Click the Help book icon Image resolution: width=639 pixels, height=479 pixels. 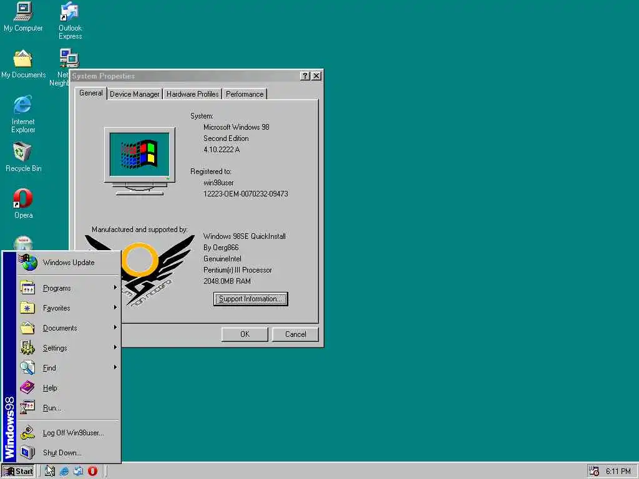(x=27, y=387)
